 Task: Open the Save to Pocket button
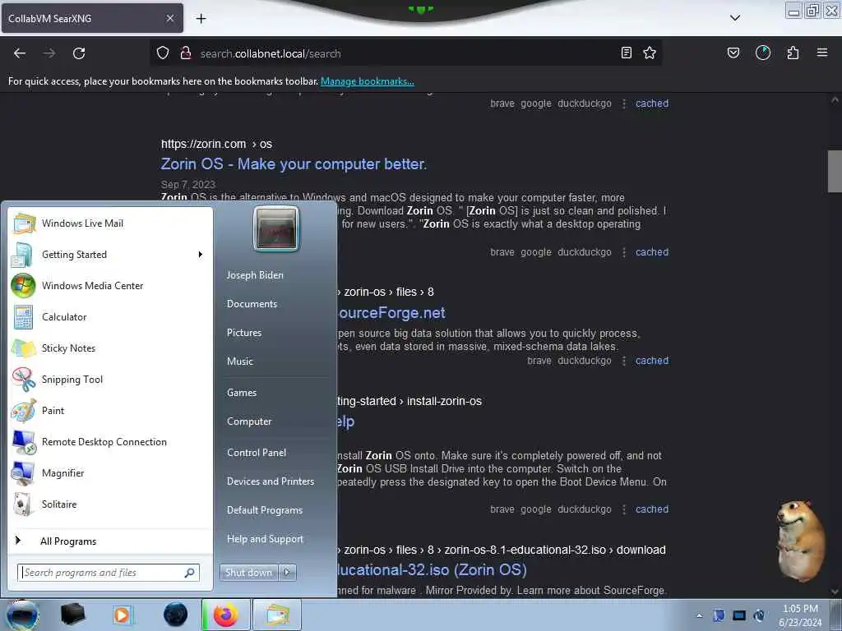tap(733, 53)
